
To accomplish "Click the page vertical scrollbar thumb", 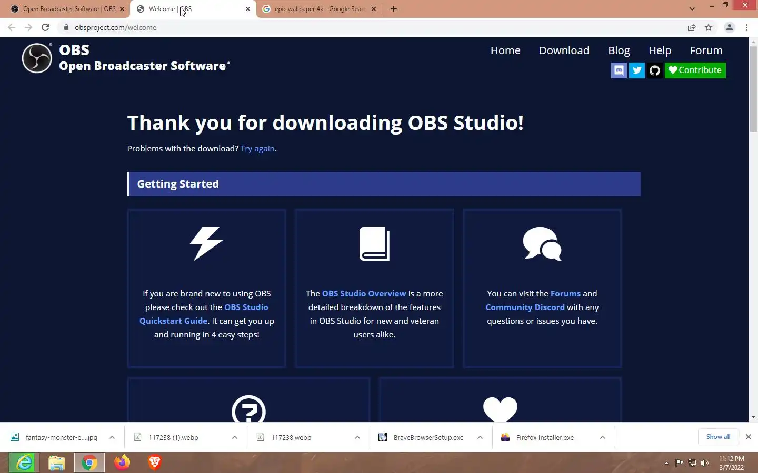I will point(753,88).
